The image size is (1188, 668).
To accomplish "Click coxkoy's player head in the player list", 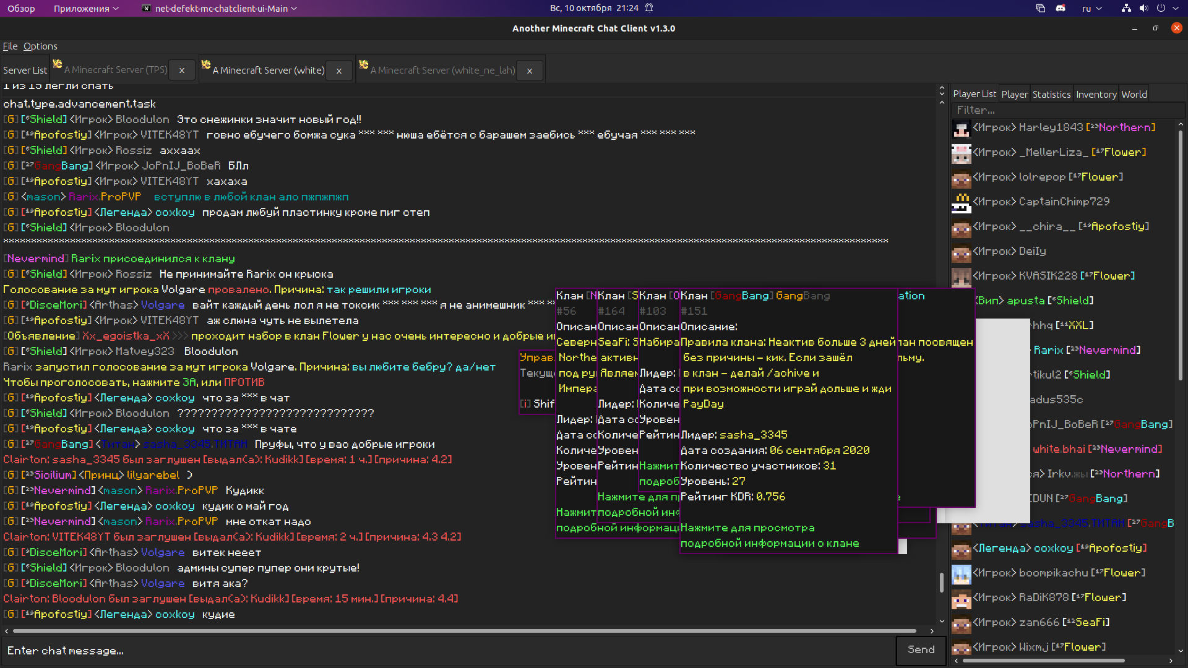I will 961,549.
